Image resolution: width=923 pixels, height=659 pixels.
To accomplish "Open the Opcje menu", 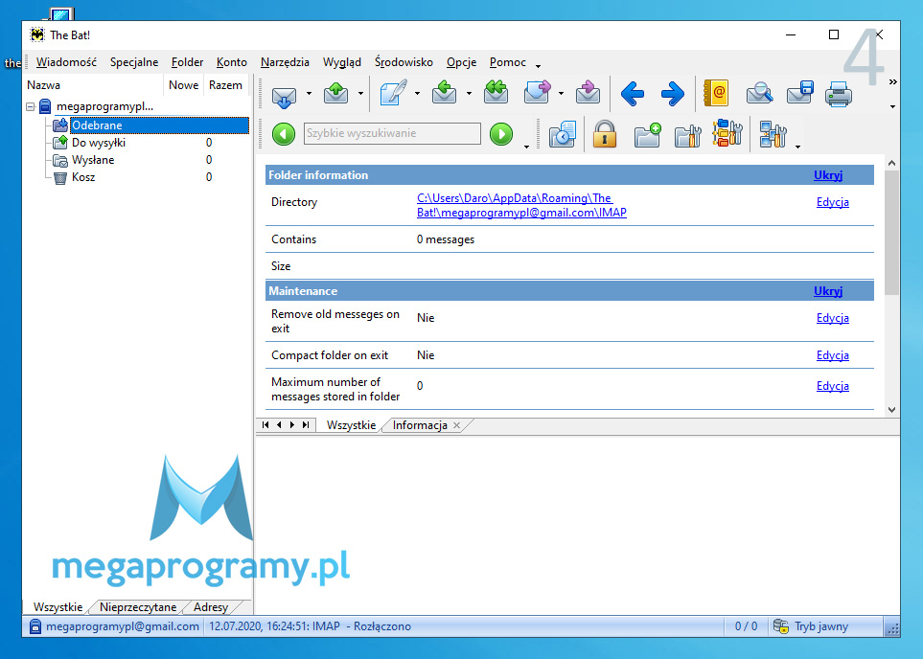I will tap(462, 62).
